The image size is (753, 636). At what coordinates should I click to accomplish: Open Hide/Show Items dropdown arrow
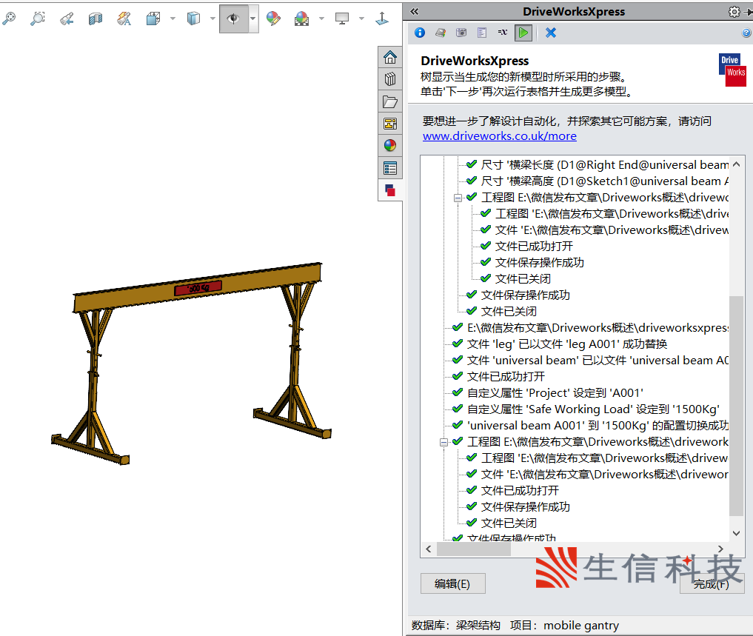[253, 19]
